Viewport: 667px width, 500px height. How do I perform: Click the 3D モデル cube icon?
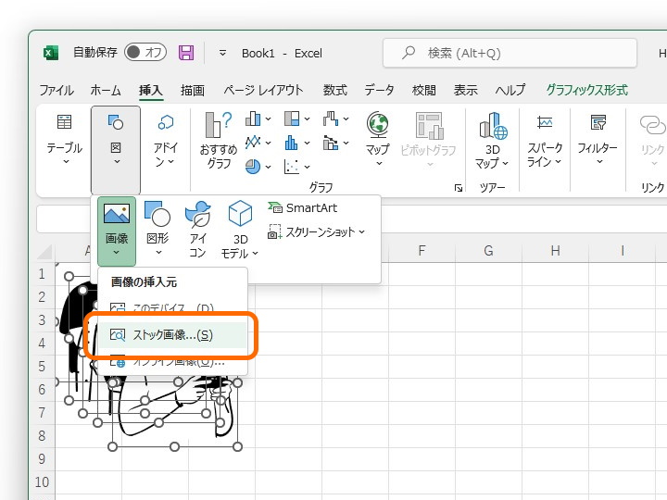click(240, 213)
